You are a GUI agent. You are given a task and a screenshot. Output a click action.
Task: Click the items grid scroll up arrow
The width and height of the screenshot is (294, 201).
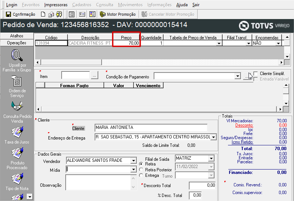coord(287,37)
